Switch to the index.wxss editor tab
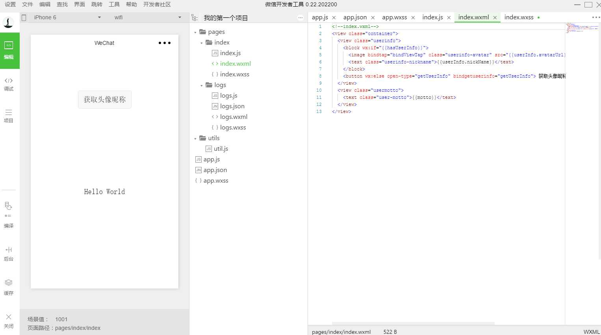 pyautogui.click(x=519, y=17)
